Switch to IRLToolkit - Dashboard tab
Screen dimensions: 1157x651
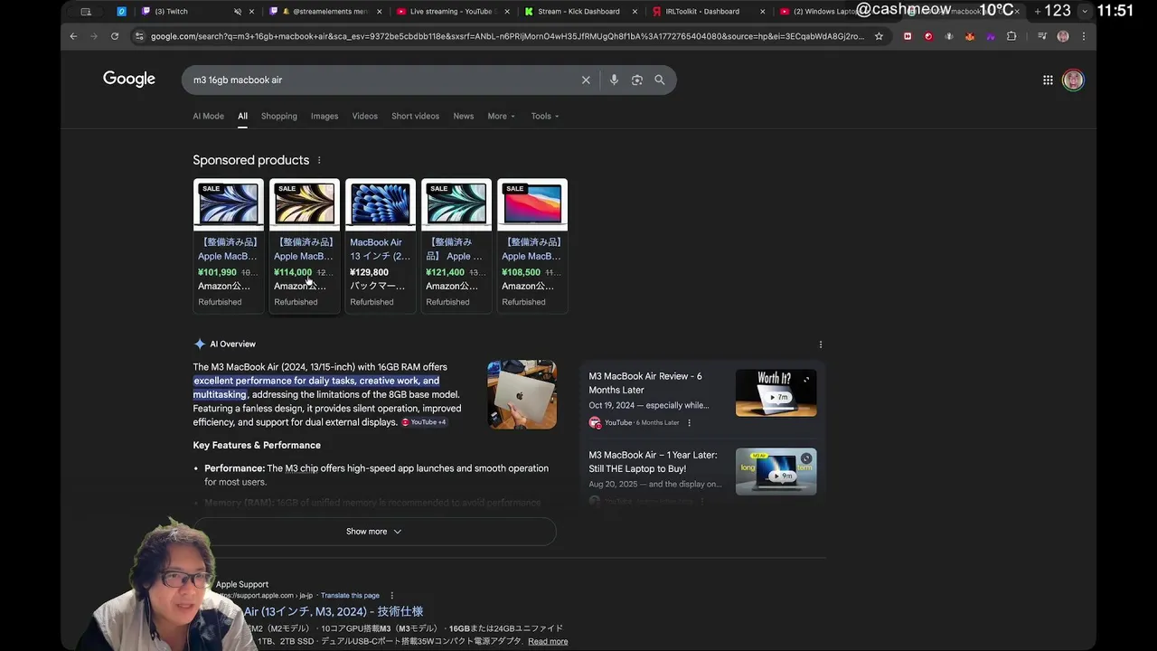707,12
